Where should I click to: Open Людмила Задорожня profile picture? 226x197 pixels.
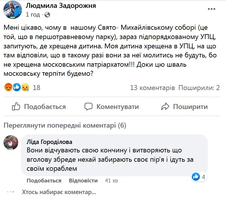coord(13,10)
